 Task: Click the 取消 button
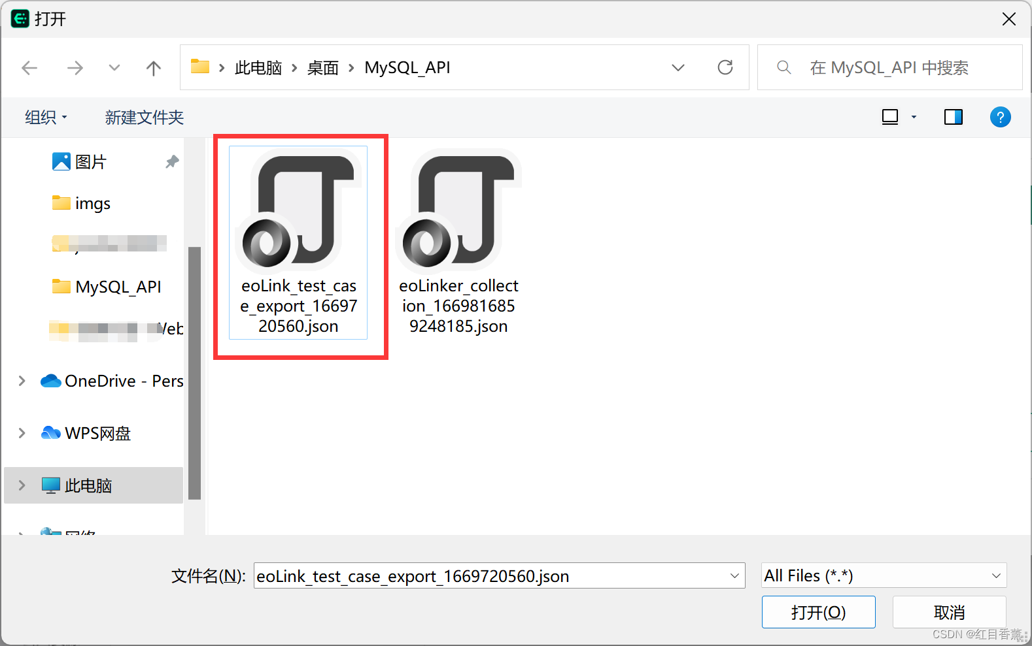point(949,612)
